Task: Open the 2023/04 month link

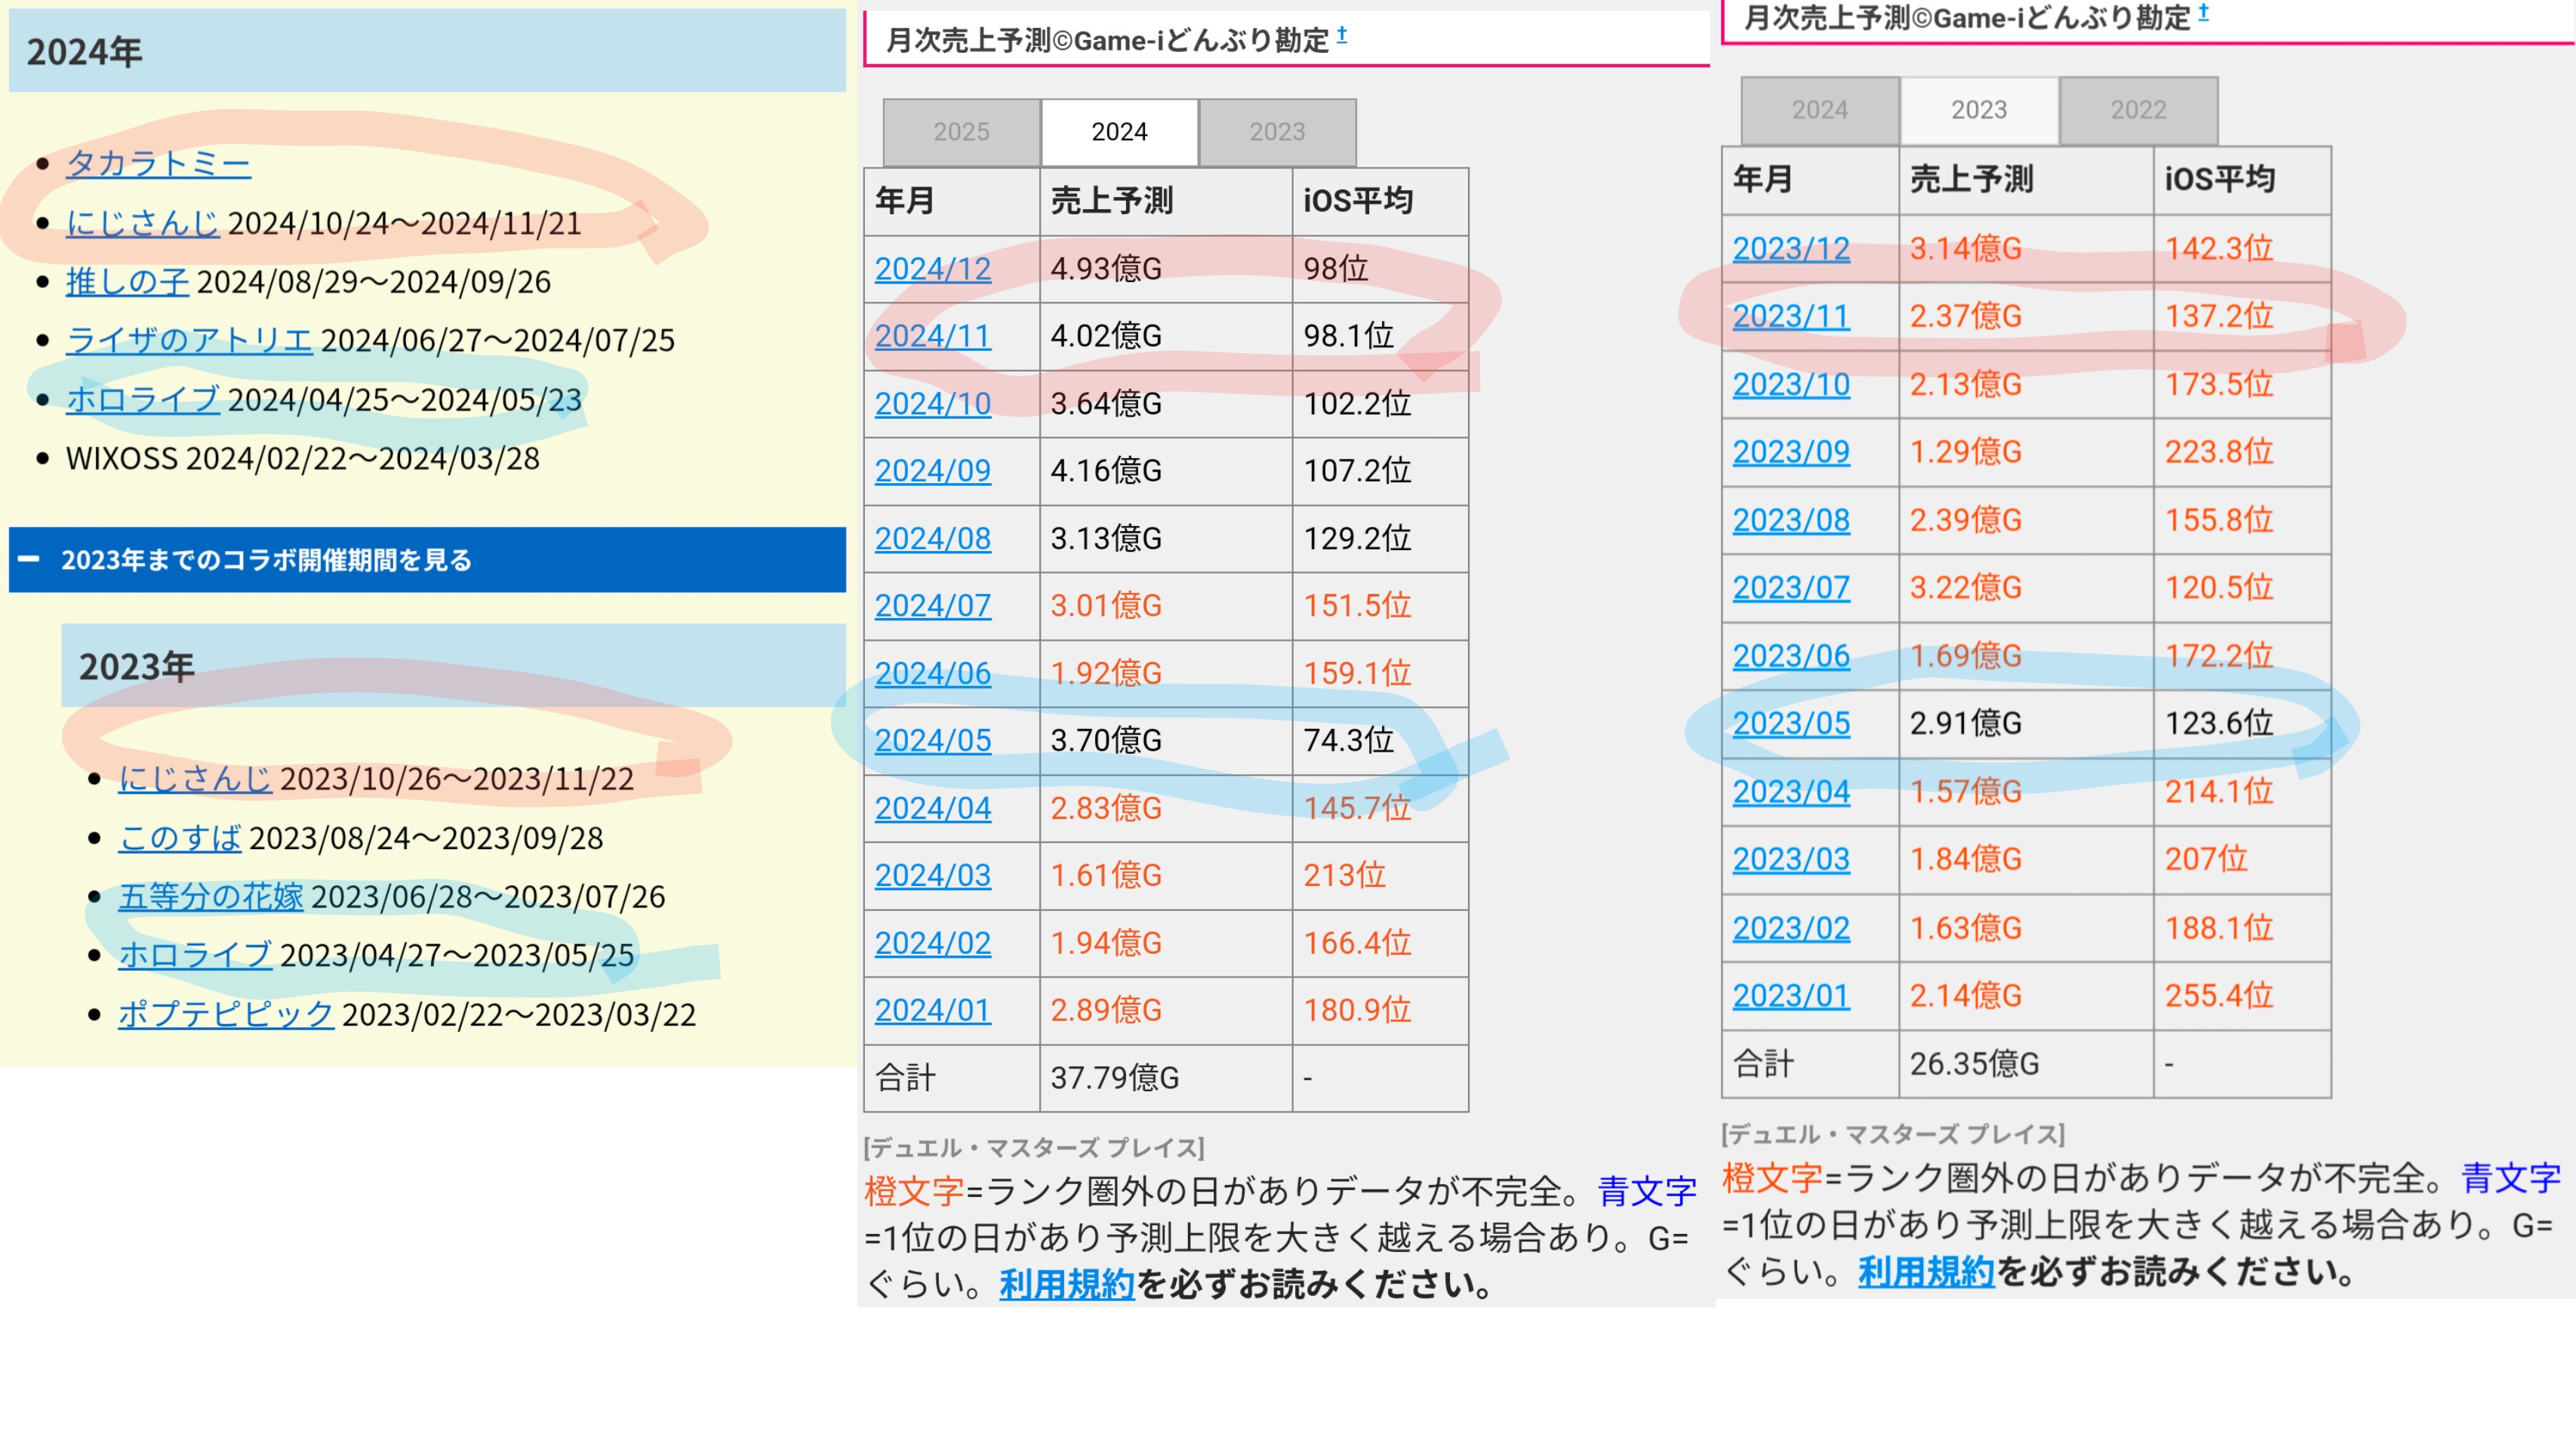Action: tap(1791, 792)
